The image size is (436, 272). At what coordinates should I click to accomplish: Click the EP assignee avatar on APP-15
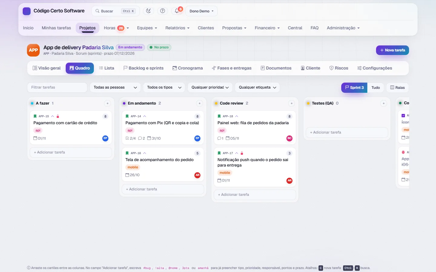105,138
